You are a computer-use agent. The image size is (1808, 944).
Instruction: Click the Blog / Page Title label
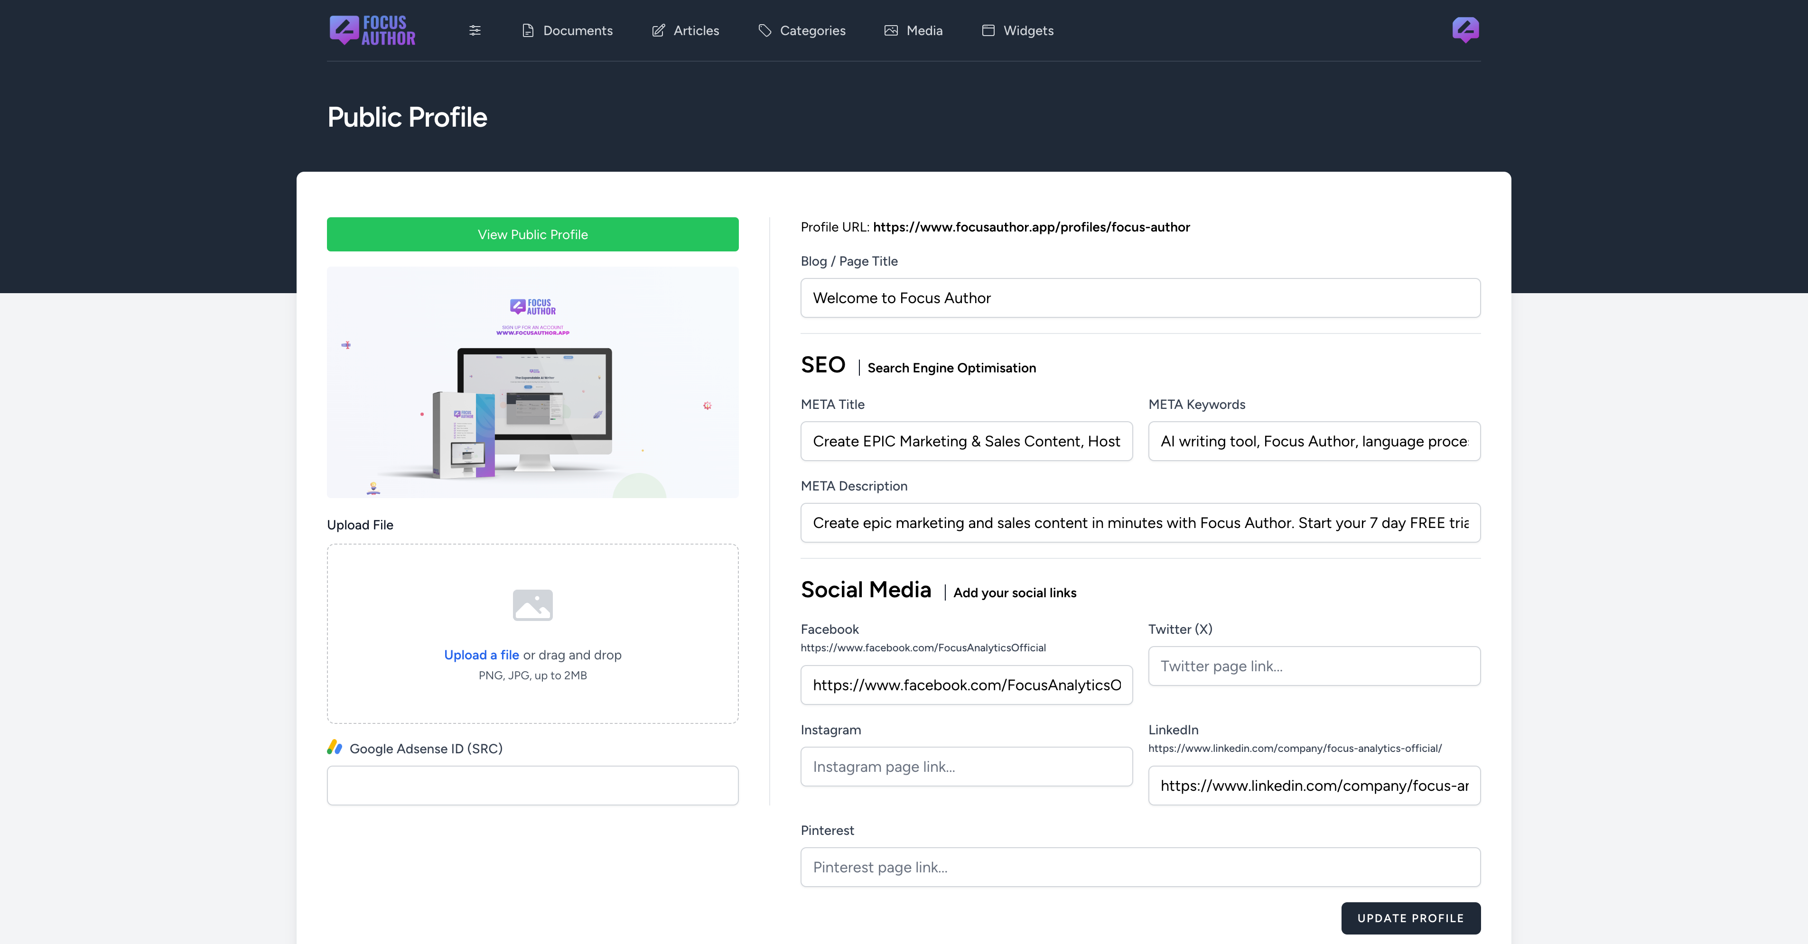pyautogui.click(x=849, y=261)
